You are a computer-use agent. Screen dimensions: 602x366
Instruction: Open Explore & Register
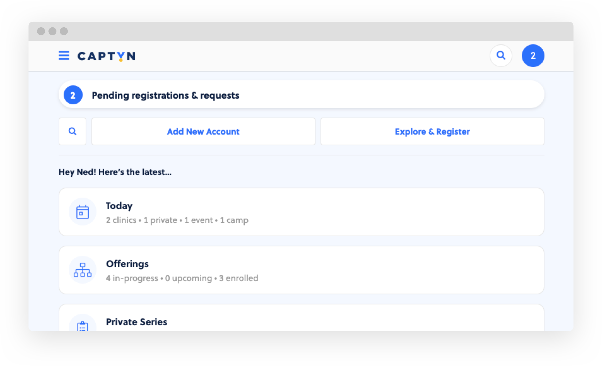coord(432,131)
